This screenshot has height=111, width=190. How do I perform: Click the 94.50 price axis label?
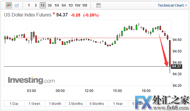(x=177, y=51)
